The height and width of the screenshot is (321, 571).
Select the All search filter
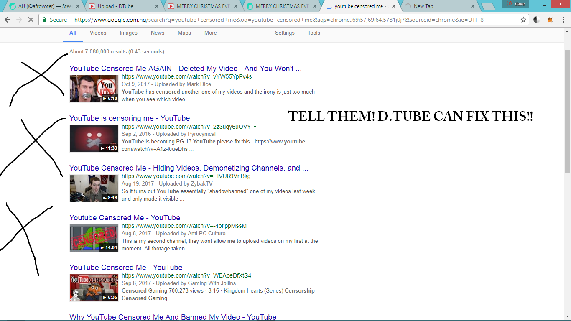point(73,33)
